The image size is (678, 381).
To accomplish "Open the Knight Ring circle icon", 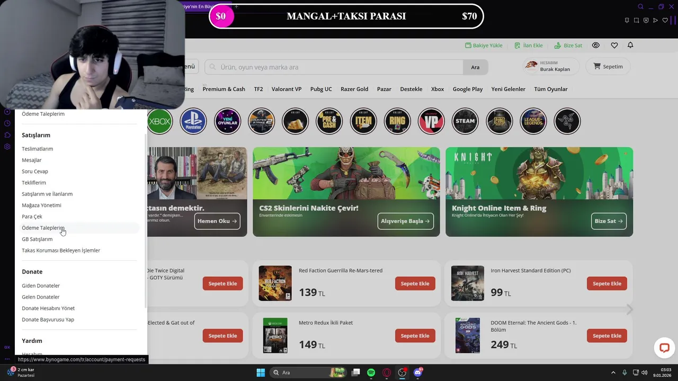I will [x=397, y=121].
